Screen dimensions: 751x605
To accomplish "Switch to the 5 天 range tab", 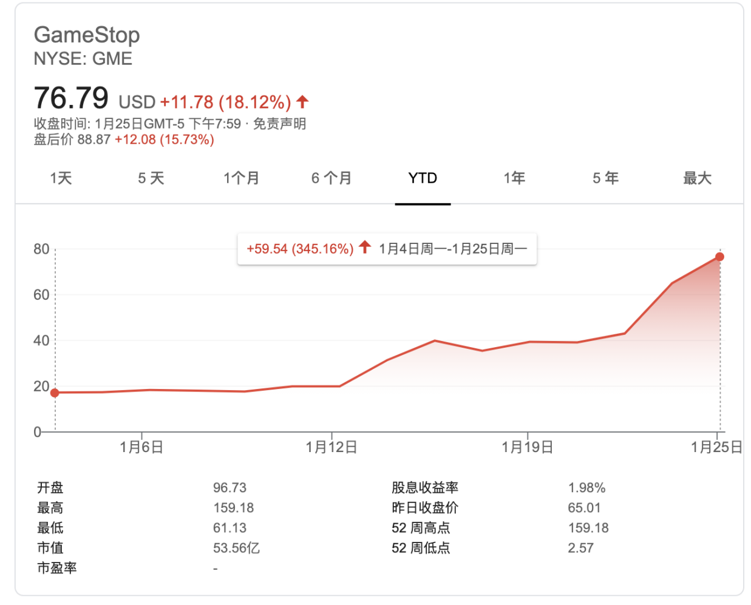I will tap(151, 178).
